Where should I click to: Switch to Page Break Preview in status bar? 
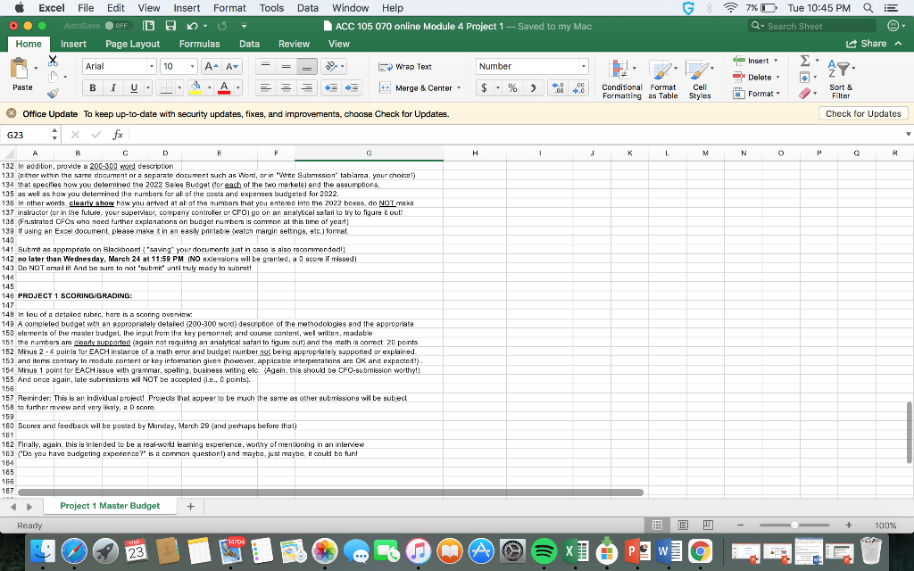click(x=708, y=525)
